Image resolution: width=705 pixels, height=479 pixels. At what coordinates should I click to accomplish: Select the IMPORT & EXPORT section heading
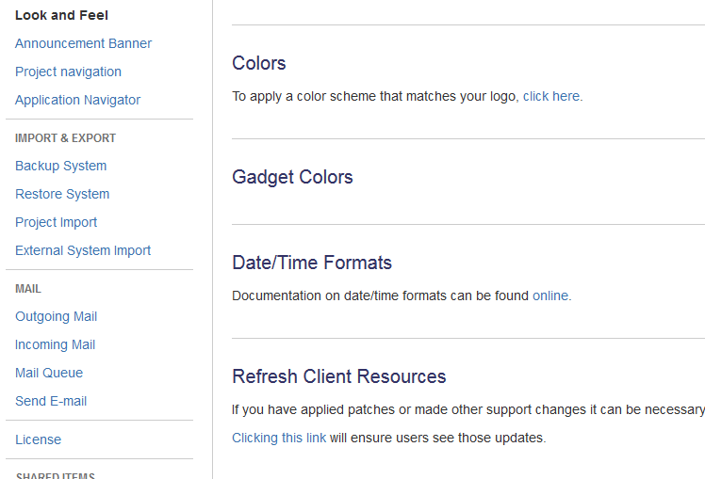tap(65, 138)
